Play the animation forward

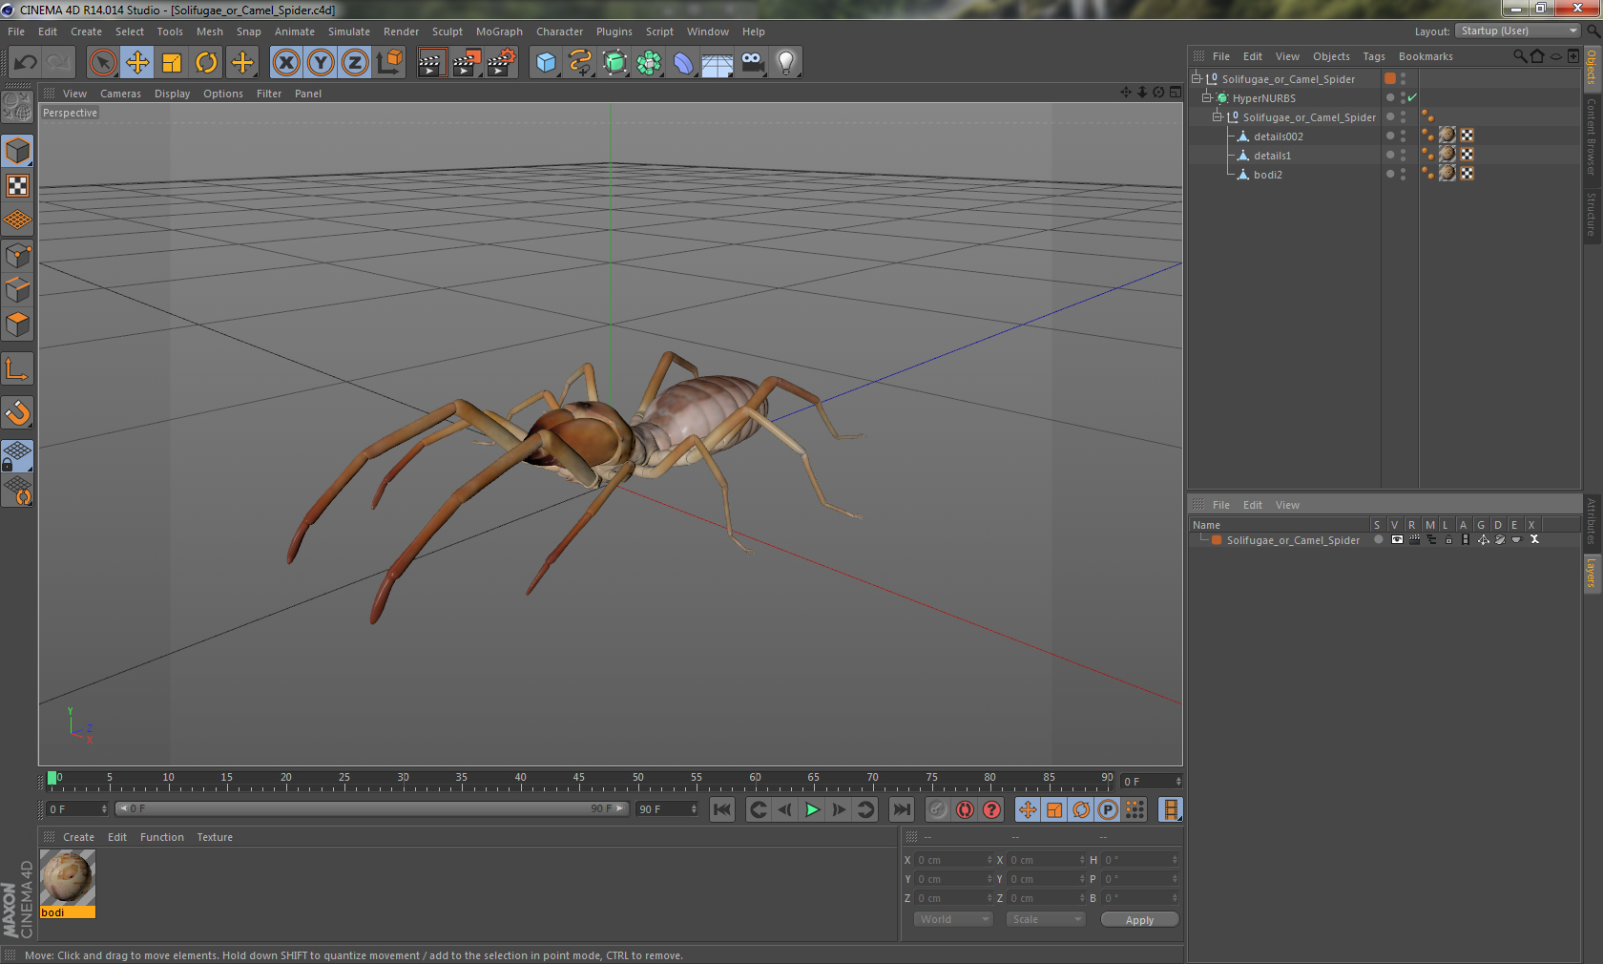[x=812, y=809]
